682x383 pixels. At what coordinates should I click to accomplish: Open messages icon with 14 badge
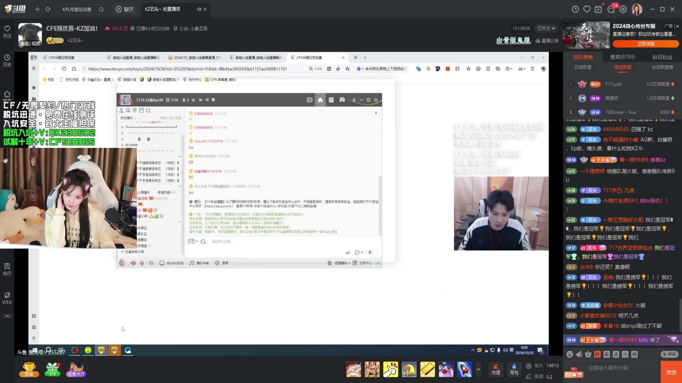coord(611,9)
